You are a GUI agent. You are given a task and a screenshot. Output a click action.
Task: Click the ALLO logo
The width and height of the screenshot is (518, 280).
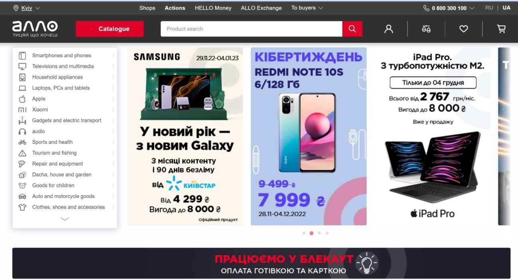[35, 29]
